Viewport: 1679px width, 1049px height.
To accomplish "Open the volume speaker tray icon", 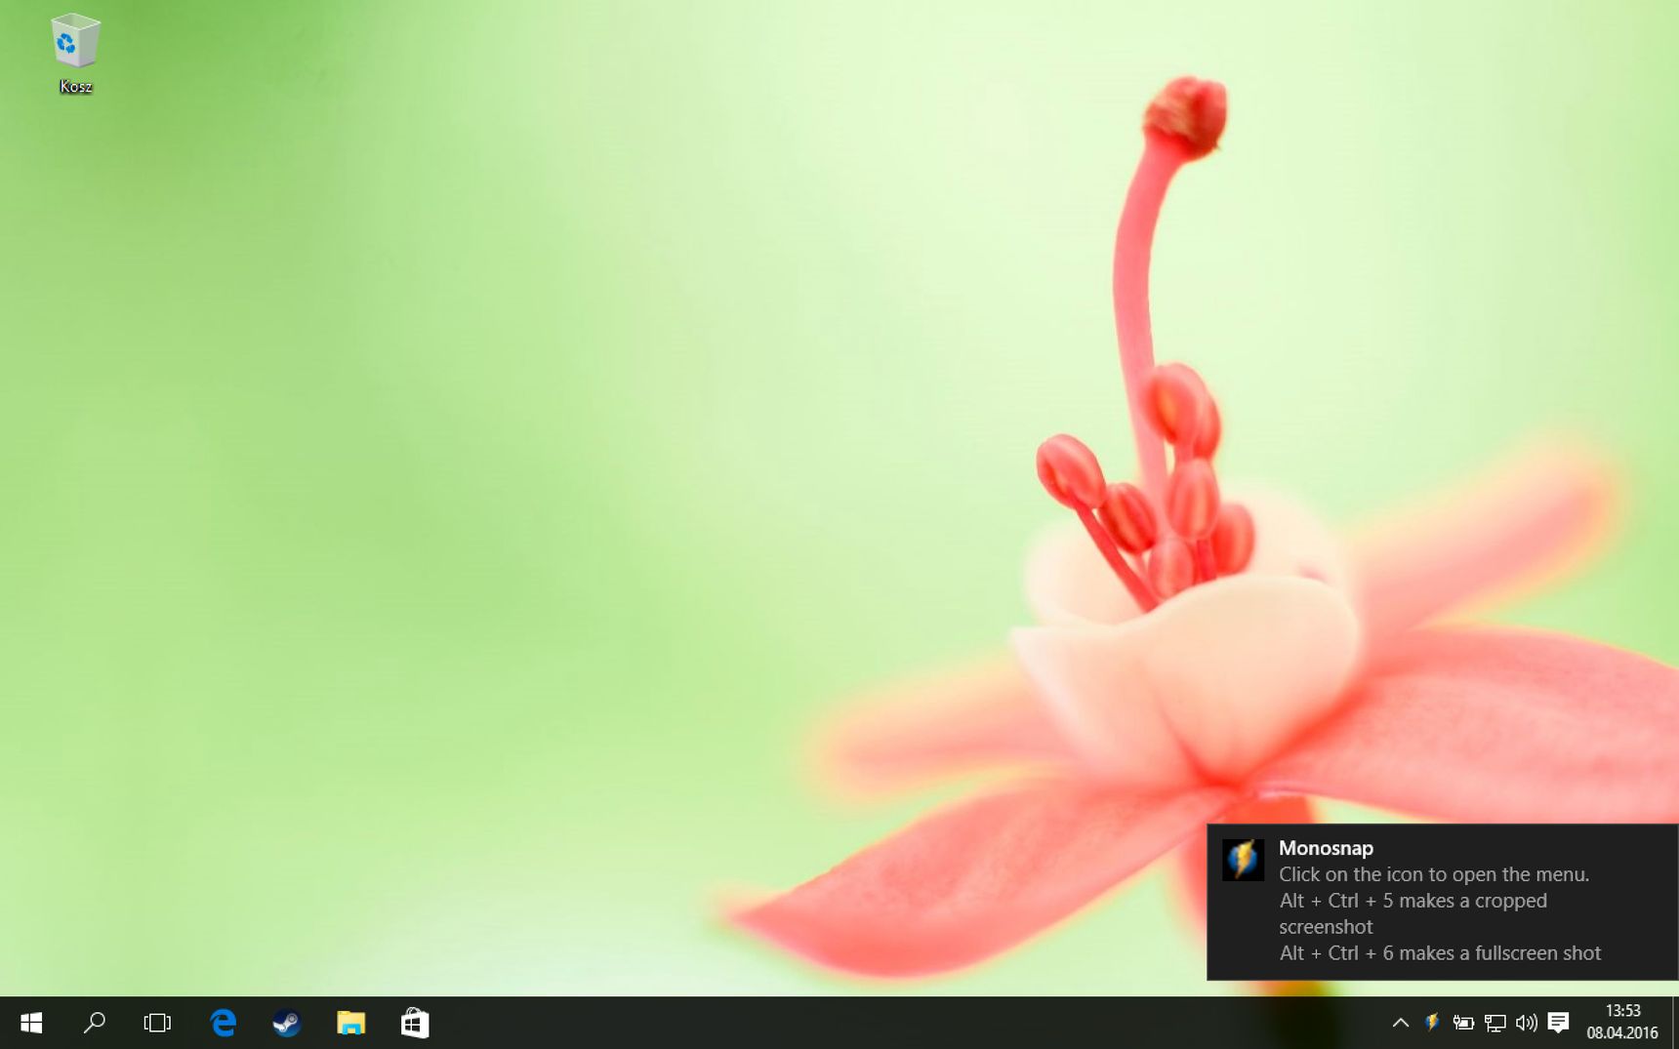I will click(x=1526, y=1023).
